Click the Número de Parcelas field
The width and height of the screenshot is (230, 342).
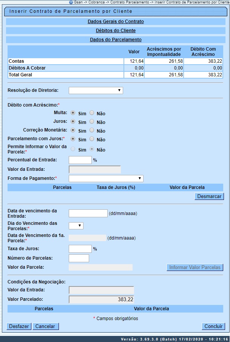pos(79,258)
